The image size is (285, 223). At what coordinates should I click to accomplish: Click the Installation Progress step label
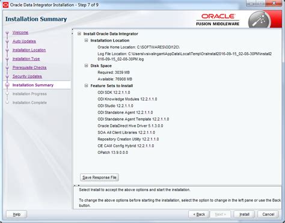pos(29,94)
